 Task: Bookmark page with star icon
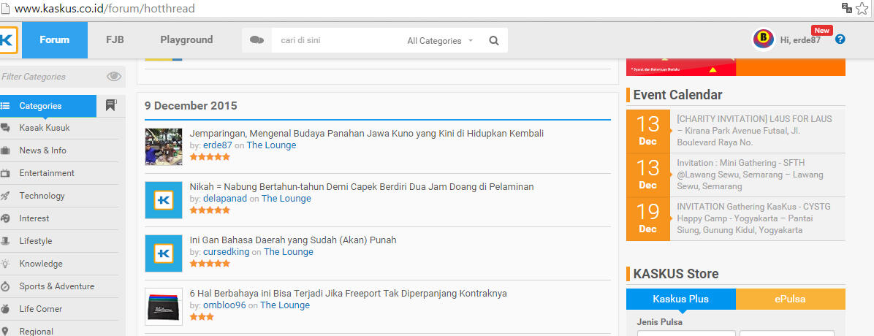click(x=862, y=8)
